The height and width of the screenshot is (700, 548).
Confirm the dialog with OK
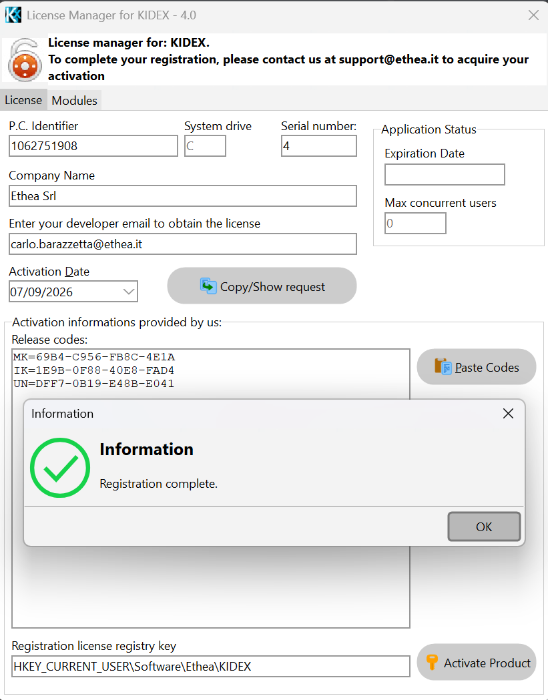coord(484,527)
